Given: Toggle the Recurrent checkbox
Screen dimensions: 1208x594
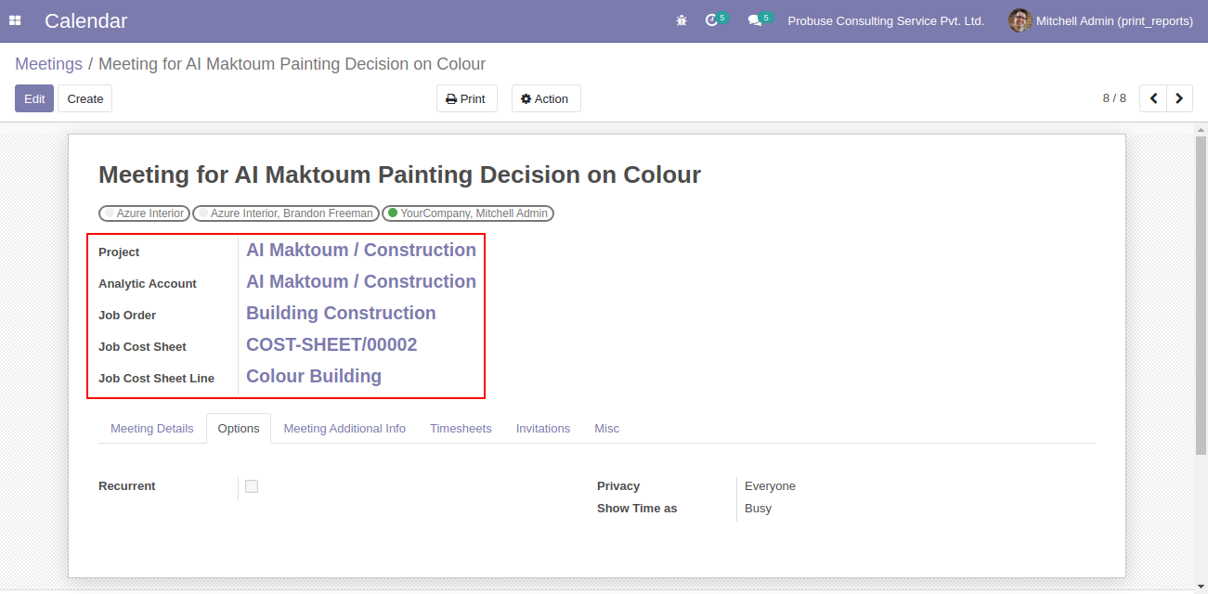Looking at the screenshot, I should click(252, 486).
